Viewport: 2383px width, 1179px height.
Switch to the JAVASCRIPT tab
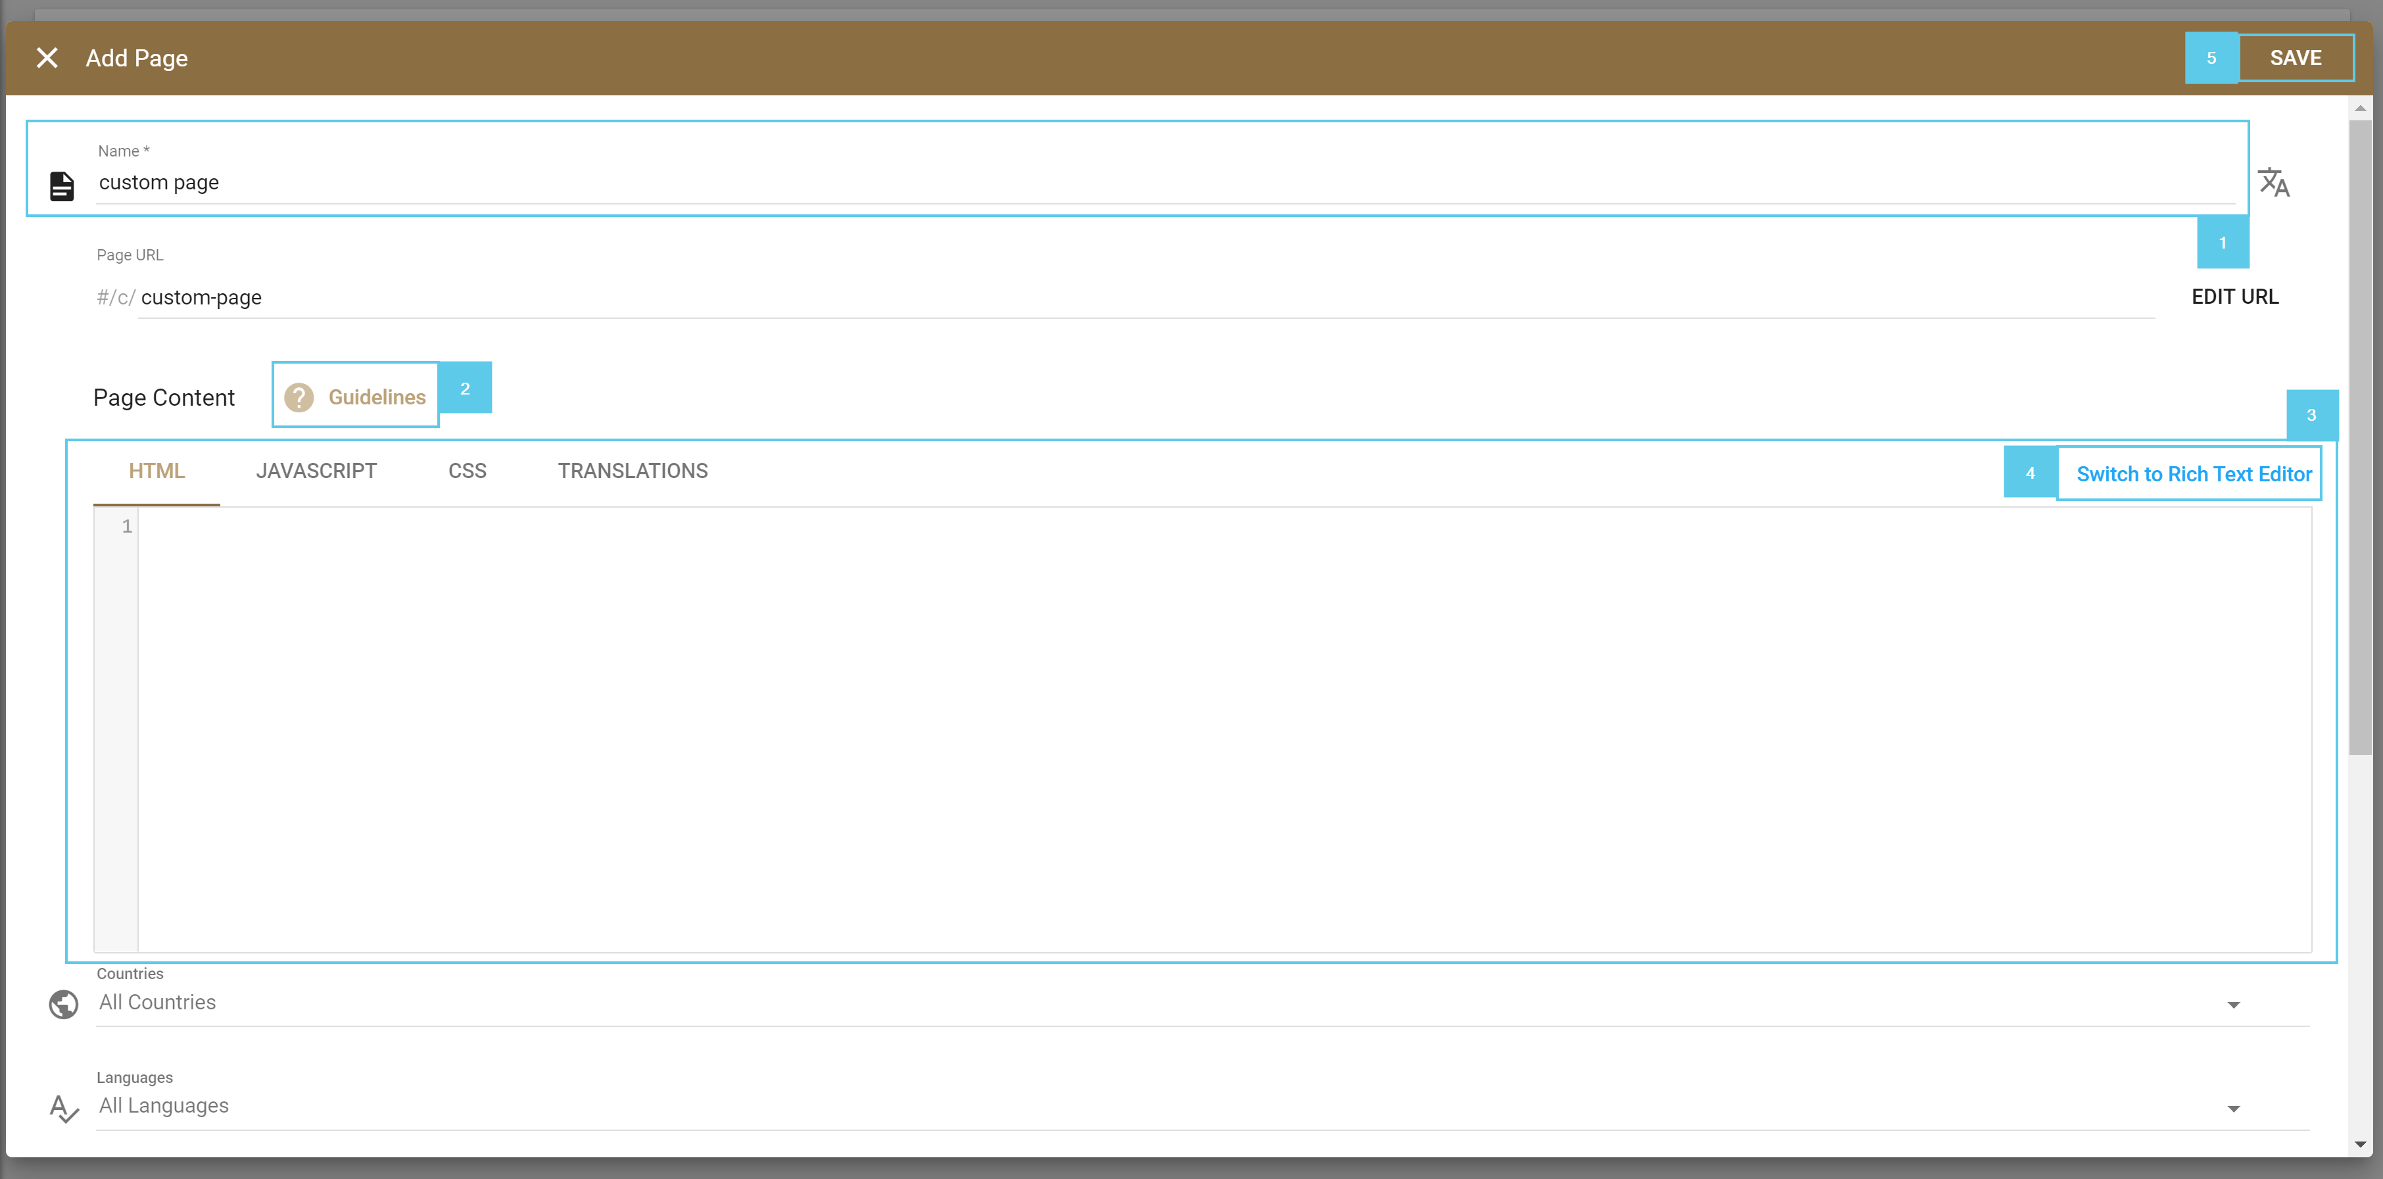316,471
